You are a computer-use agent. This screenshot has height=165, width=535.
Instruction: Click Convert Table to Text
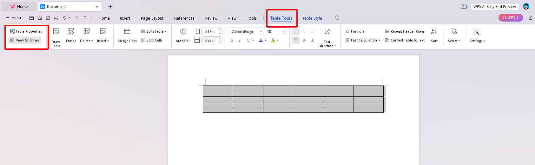(405, 40)
